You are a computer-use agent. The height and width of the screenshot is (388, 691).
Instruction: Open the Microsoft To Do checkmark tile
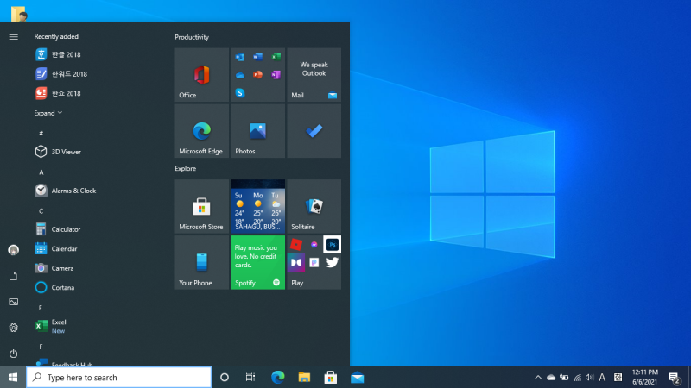coord(314,131)
